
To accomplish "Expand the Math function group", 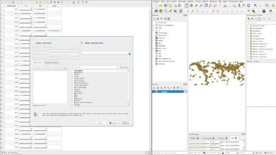I will tap(72, 97).
